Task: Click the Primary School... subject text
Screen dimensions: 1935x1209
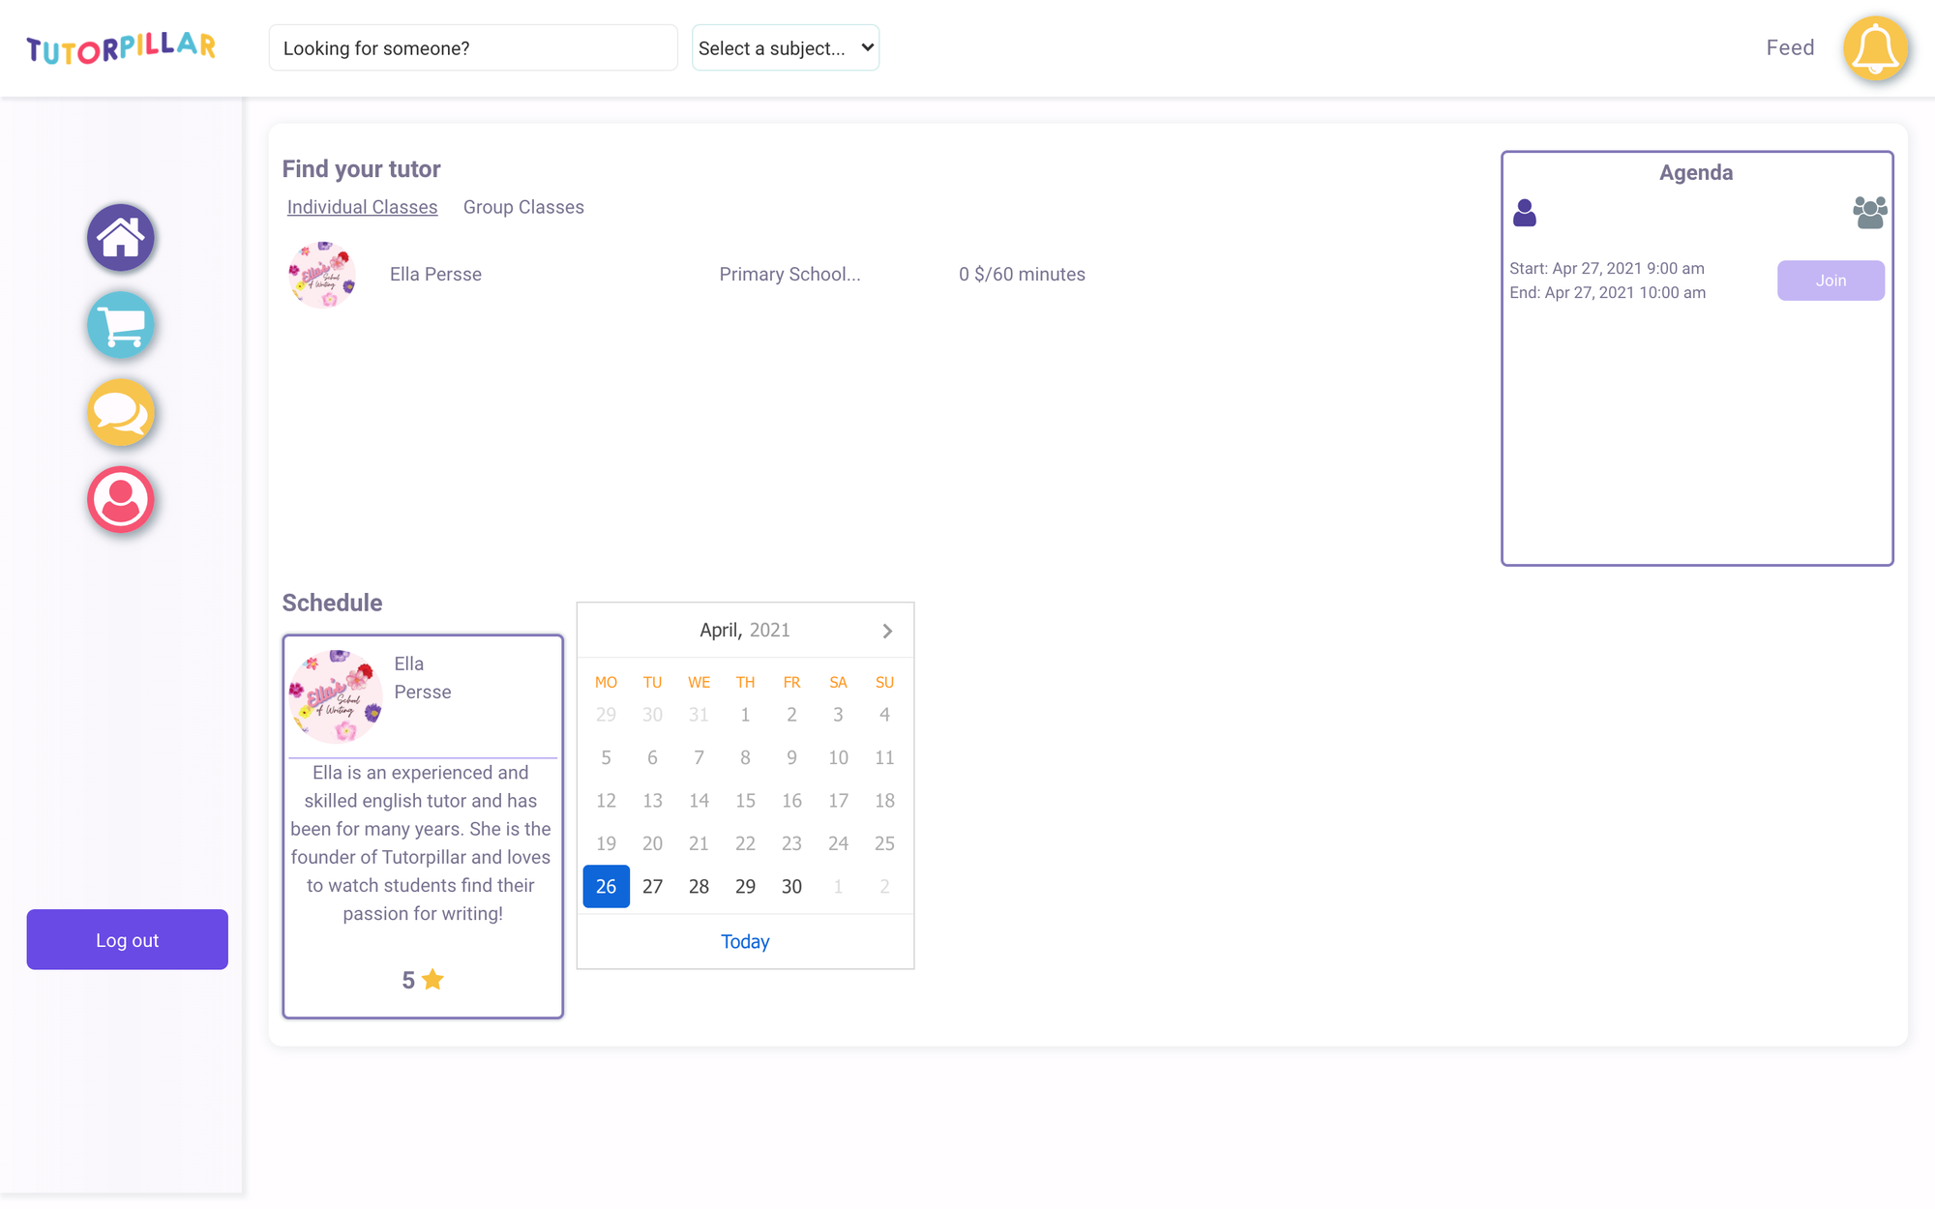Action: click(789, 275)
